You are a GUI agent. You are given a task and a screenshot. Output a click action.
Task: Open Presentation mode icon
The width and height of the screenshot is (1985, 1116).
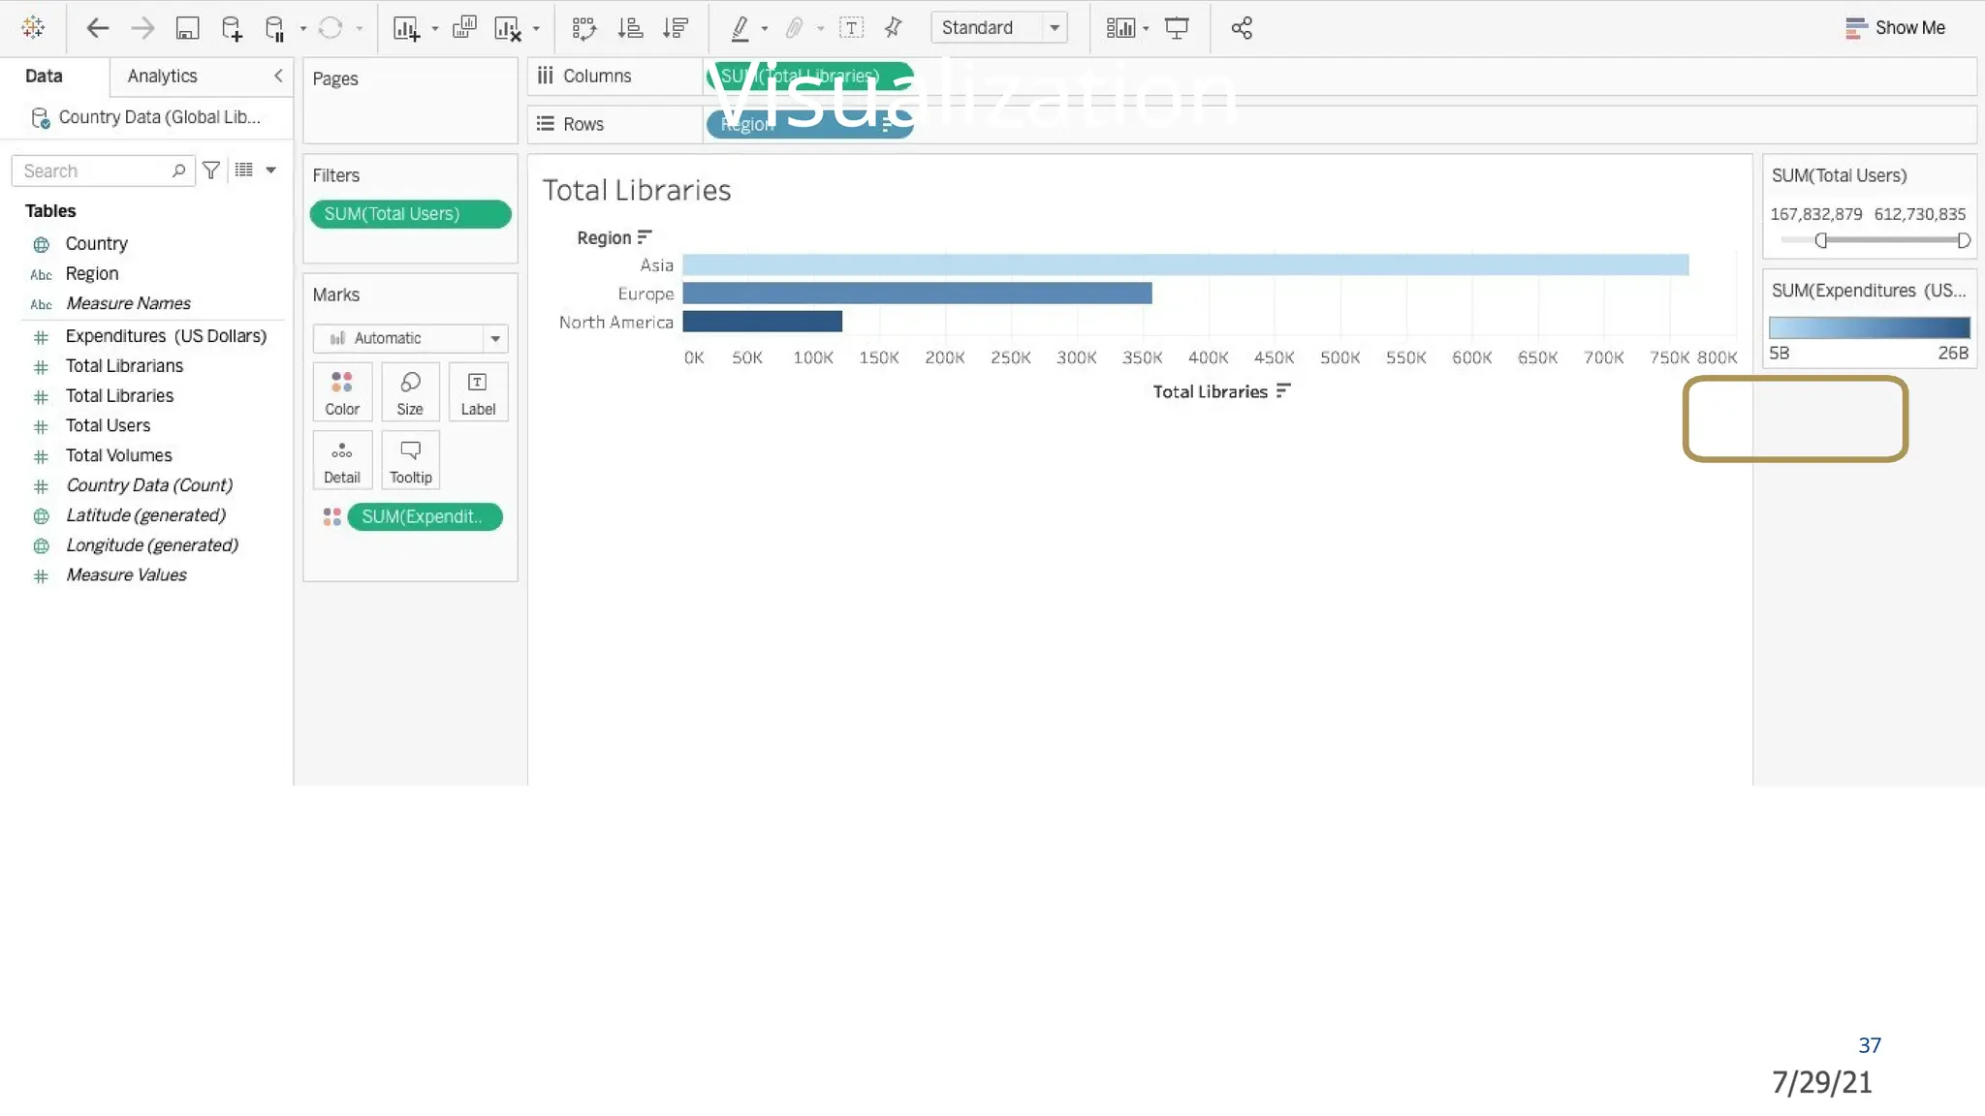1177,28
